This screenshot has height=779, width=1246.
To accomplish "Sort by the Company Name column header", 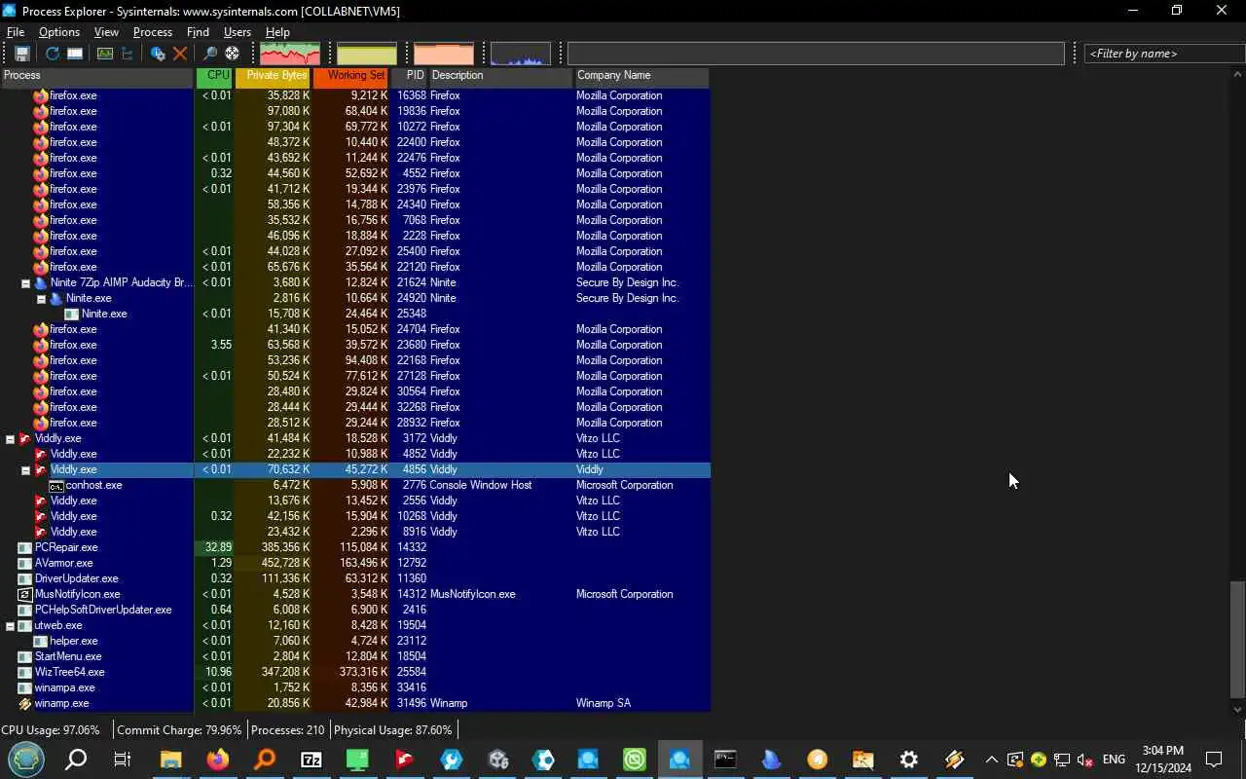I will click(642, 76).
